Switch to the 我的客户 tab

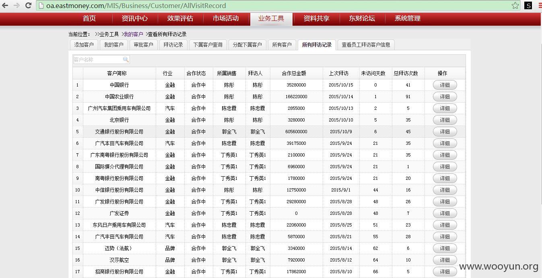tap(113, 45)
